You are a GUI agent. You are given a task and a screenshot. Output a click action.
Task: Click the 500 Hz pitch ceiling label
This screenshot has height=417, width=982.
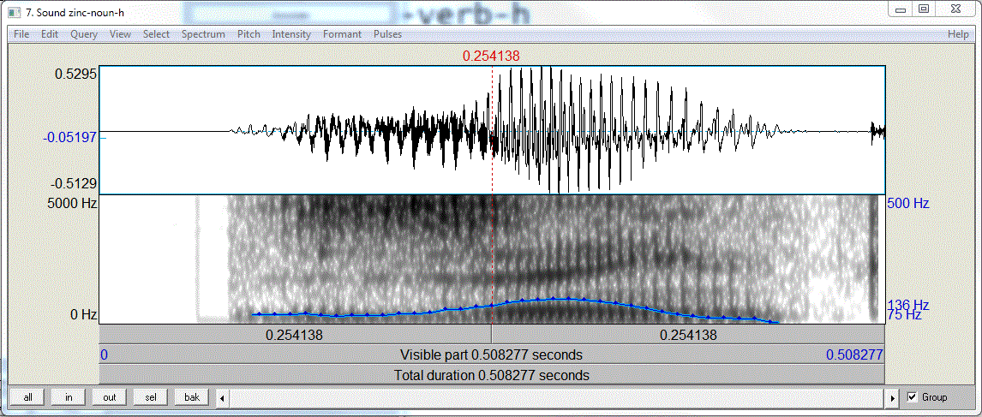click(x=907, y=204)
